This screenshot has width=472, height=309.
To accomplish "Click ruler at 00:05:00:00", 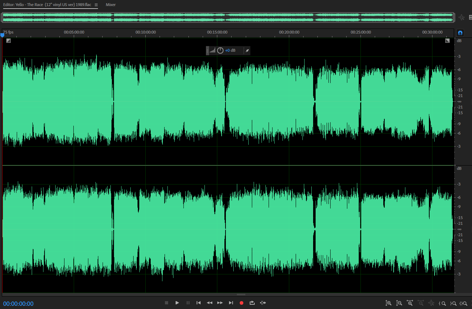I will pyautogui.click(x=74, y=32).
